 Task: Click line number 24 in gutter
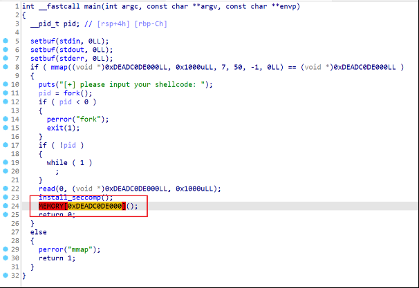[x=15, y=206]
